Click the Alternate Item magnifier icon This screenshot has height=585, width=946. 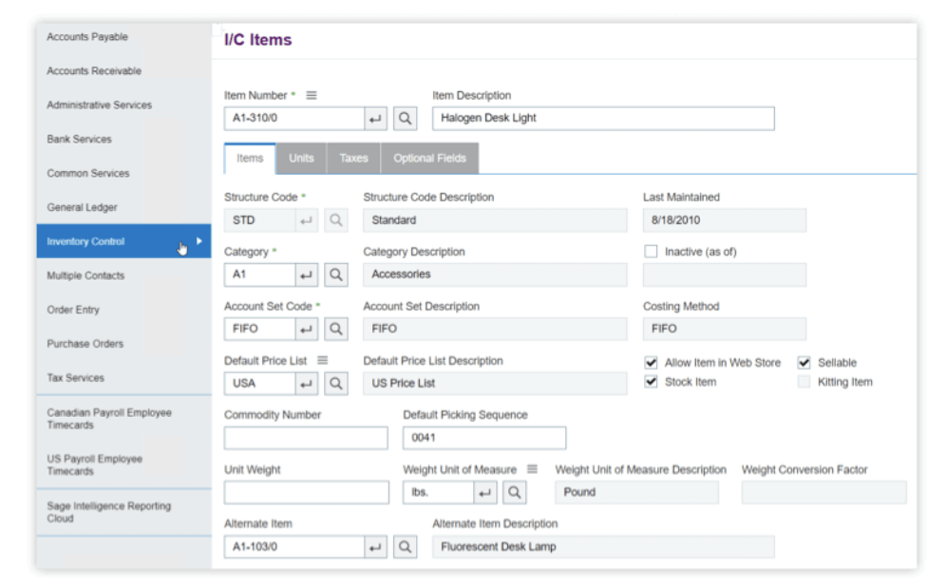[x=406, y=547]
